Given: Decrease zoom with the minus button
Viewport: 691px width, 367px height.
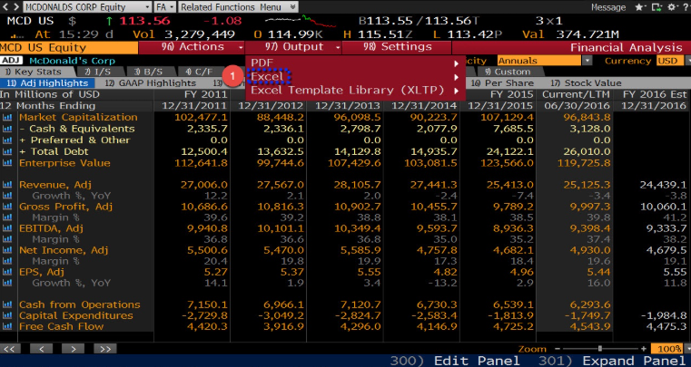Looking at the screenshot, I should point(558,349).
